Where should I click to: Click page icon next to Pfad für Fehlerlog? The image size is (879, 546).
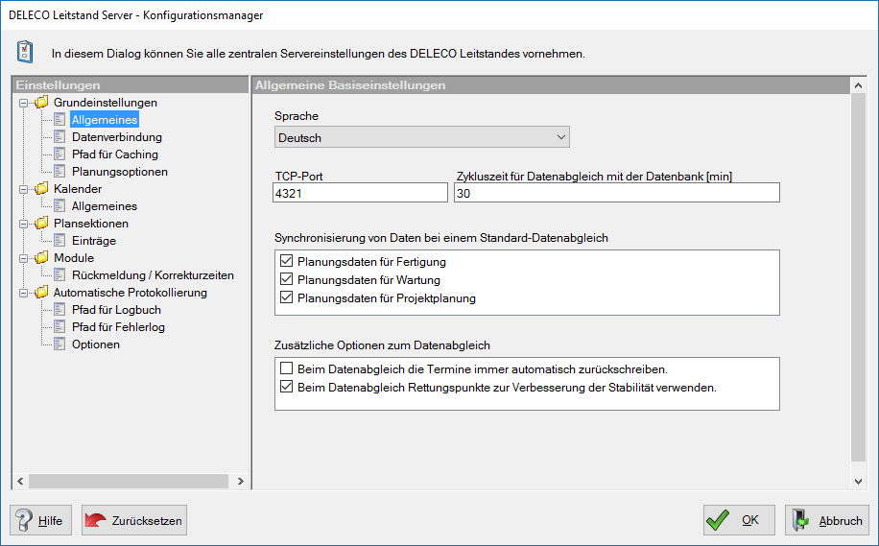(59, 327)
